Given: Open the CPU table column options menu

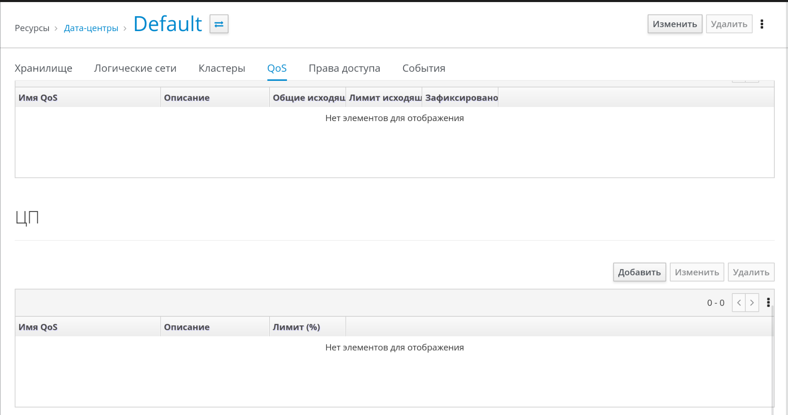Looking at the screenshot, I should pyautogui.click(x=768, y=303).
